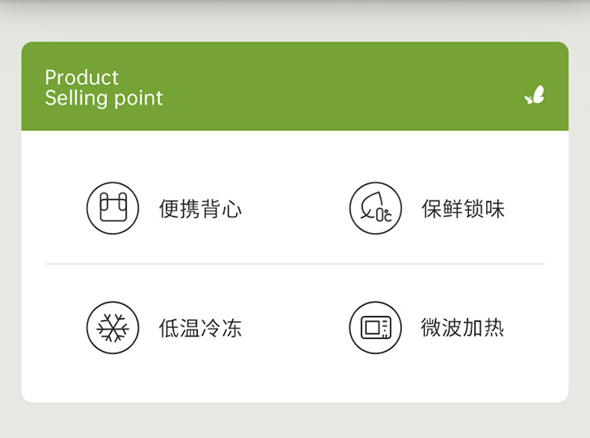Select the leaf freshness icon

pos(375,208)
